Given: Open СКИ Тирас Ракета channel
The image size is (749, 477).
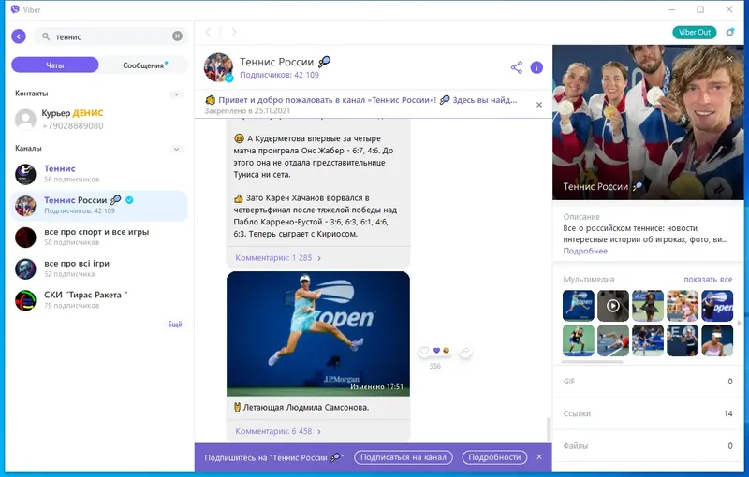Looking at the screenshot, I should [x=99, y=300].
